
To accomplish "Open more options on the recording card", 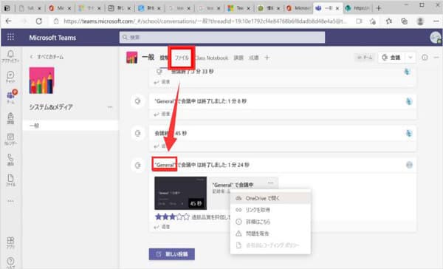I will pos(271,183).
